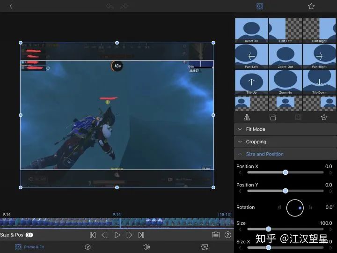
Task: Rotate counterclockwise with left rotation arrow
Action: (279, 208)
